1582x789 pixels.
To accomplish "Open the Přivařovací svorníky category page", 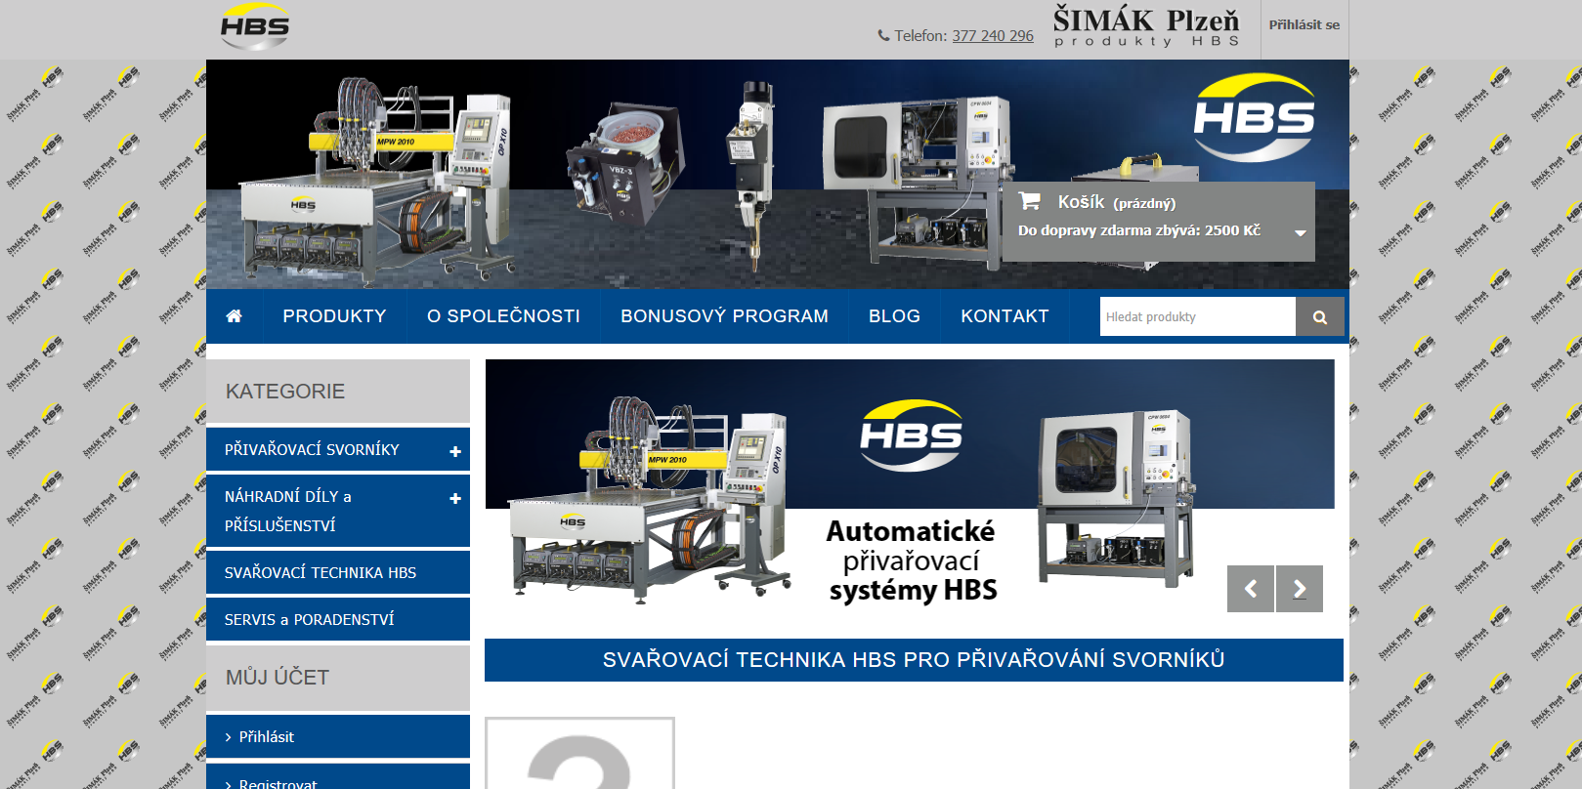I will tap(312, 449).
